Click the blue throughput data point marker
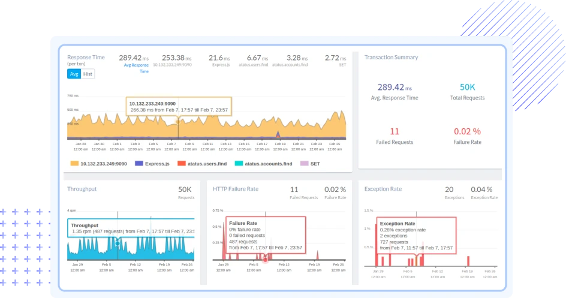The image size is (566, 298). click(x=118, y=243)
